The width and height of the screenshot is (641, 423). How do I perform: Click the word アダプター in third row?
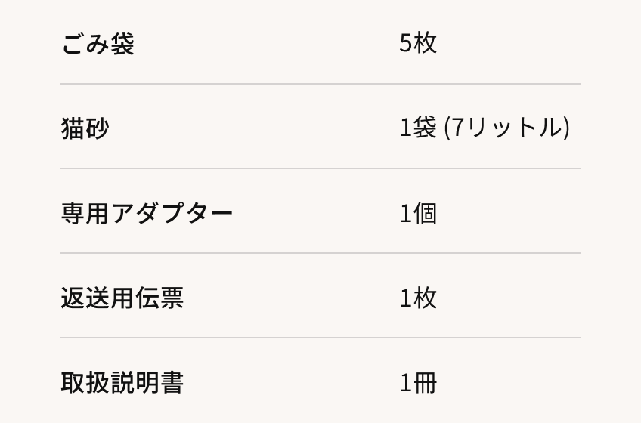[172, 213]
